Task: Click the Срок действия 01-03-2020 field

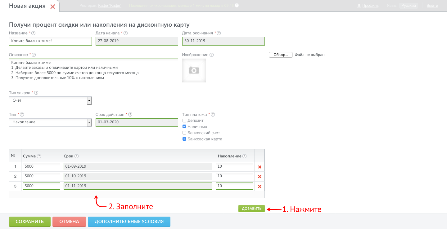Action: pos(137,122)
